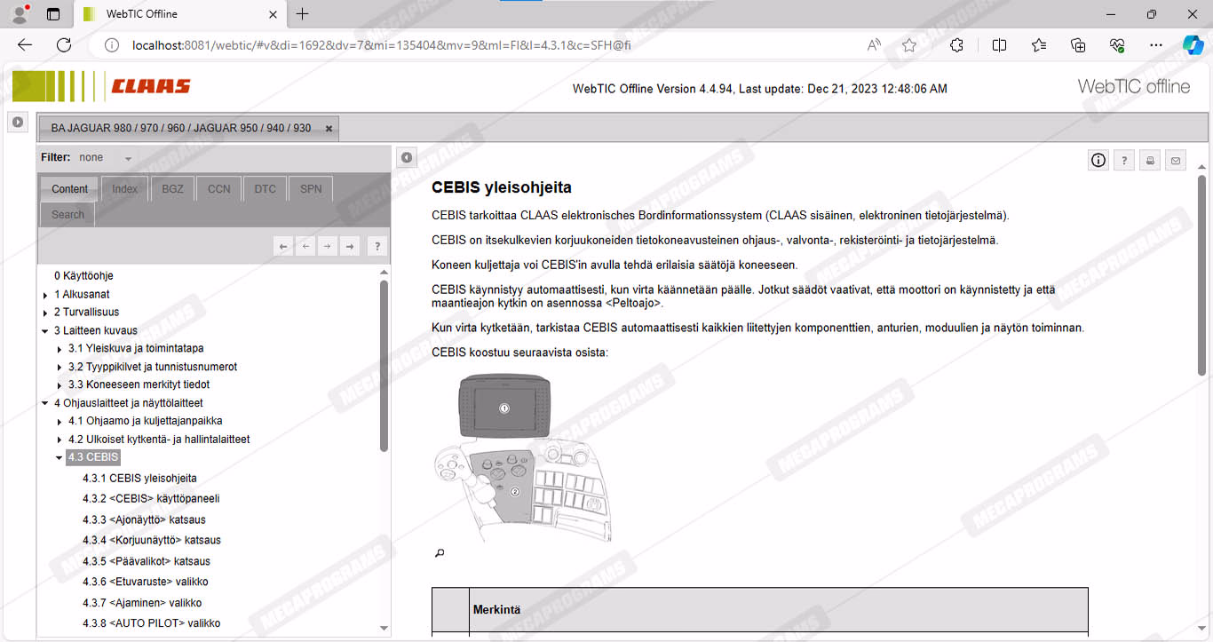The image size is (1213, 642).
Task: Close the BA JAGUAR document tab
Action: coord(329,129)
